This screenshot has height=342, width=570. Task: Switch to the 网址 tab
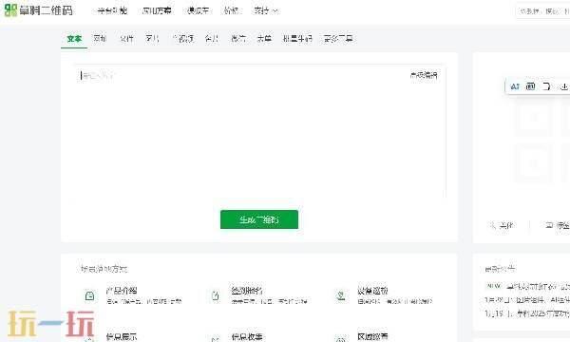coord(100,38)
